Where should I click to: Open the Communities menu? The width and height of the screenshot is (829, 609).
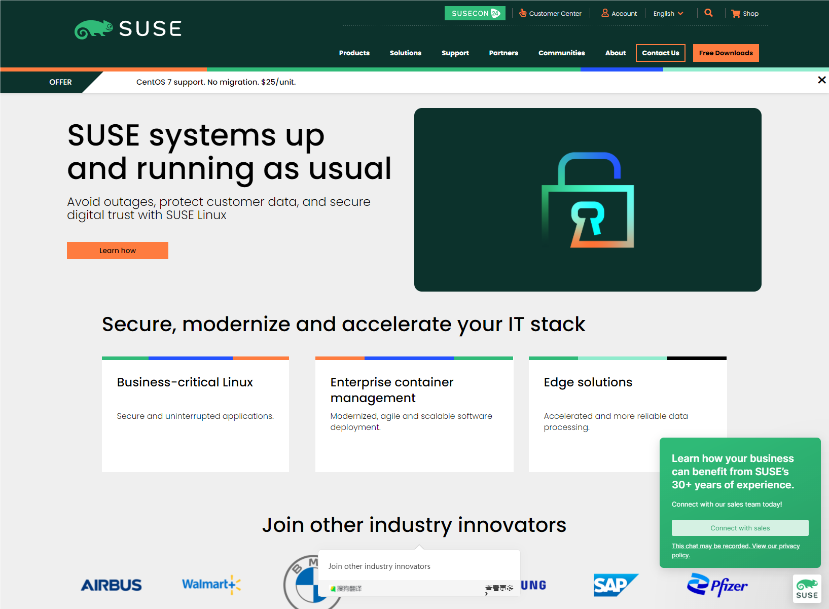tap(562, 53)
